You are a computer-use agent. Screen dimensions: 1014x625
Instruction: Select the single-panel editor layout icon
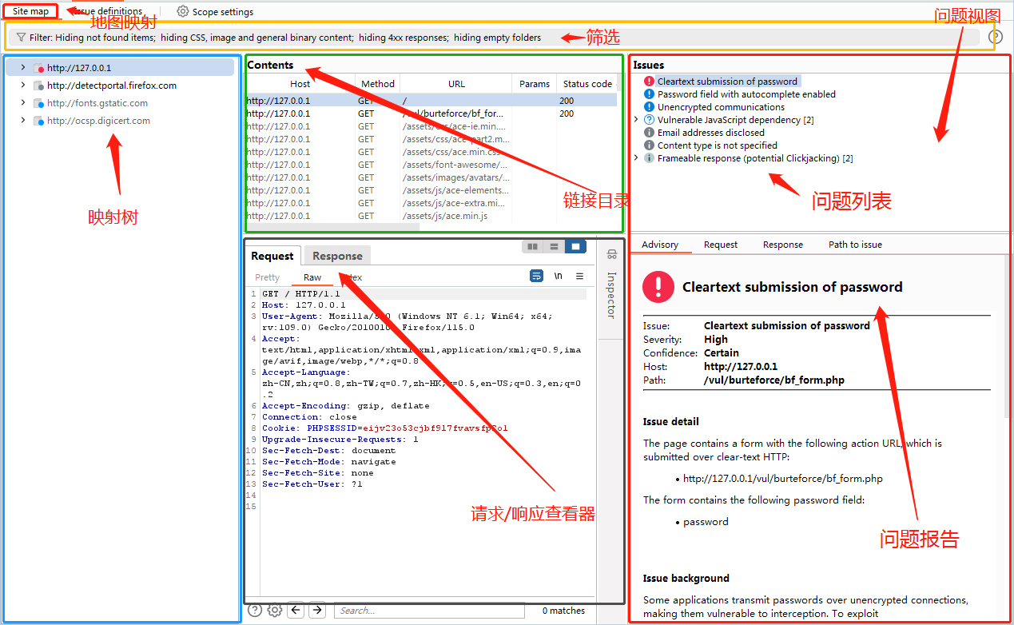pyautogui.click(x=577, y=245)
